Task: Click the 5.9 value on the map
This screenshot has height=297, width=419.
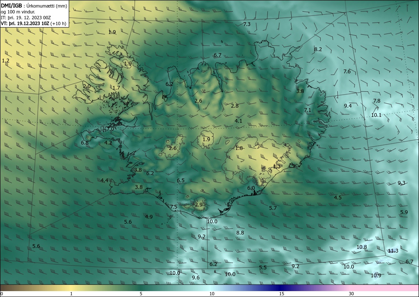Action: click(404, 212)
